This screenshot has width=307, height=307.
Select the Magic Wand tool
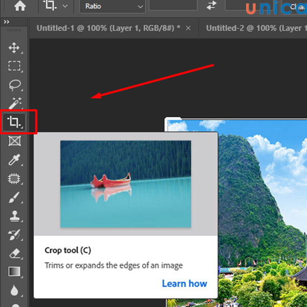pyautogui.click(x=15, y=103)
